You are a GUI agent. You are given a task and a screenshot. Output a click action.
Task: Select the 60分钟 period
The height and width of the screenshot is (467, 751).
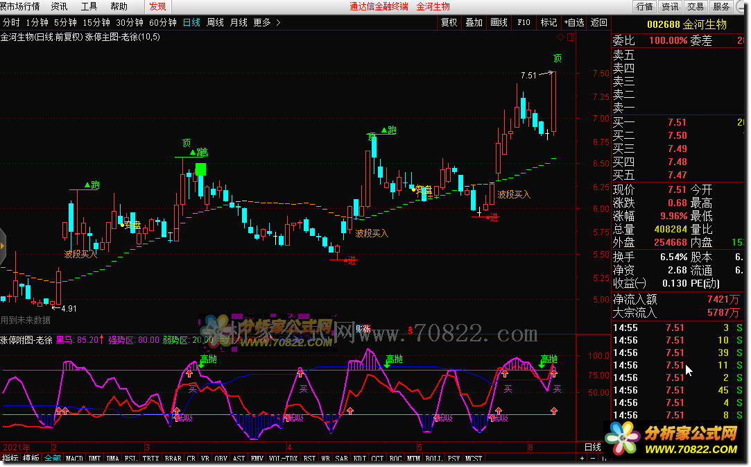click(163, 22)
